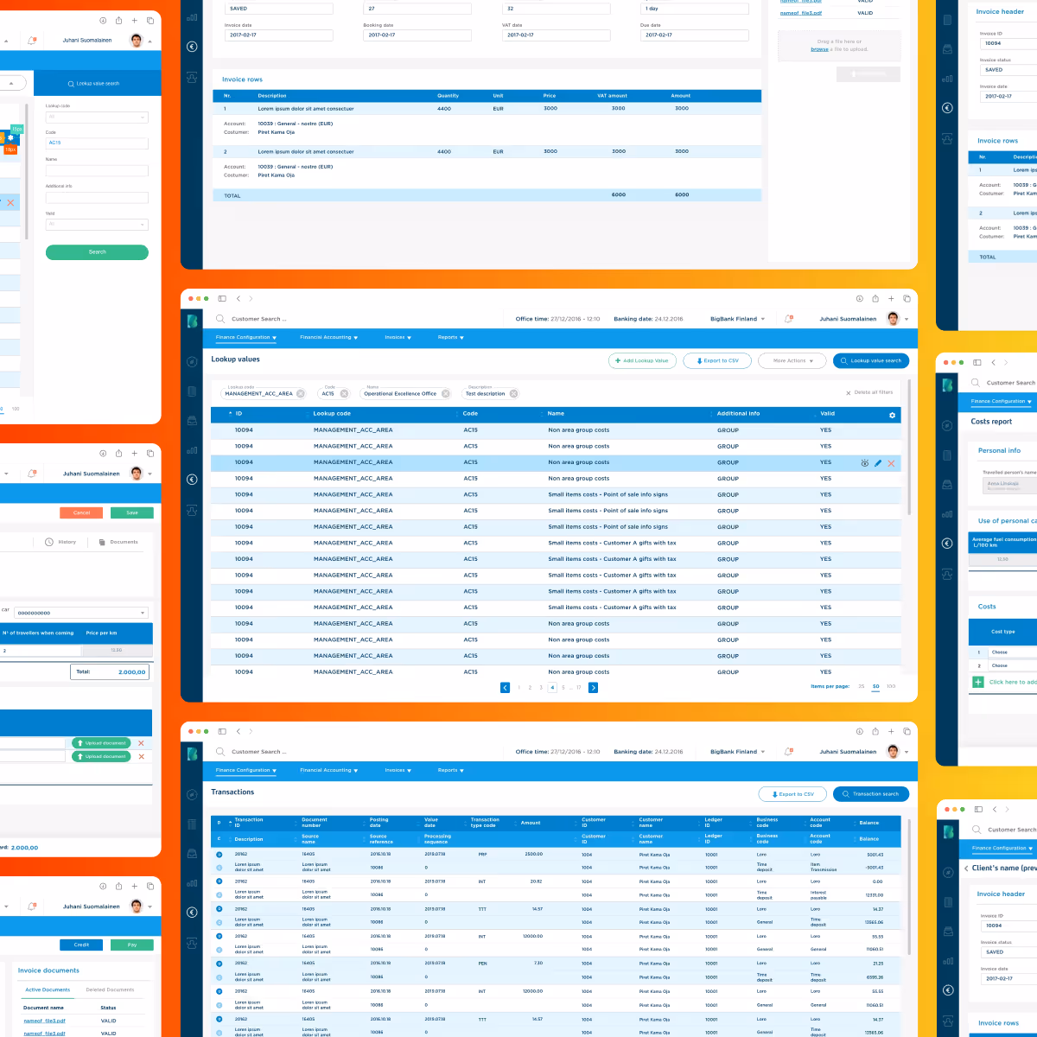
Task: Toggle sidebar icon in Lookup values window title bar
Action: click(222, 298)
